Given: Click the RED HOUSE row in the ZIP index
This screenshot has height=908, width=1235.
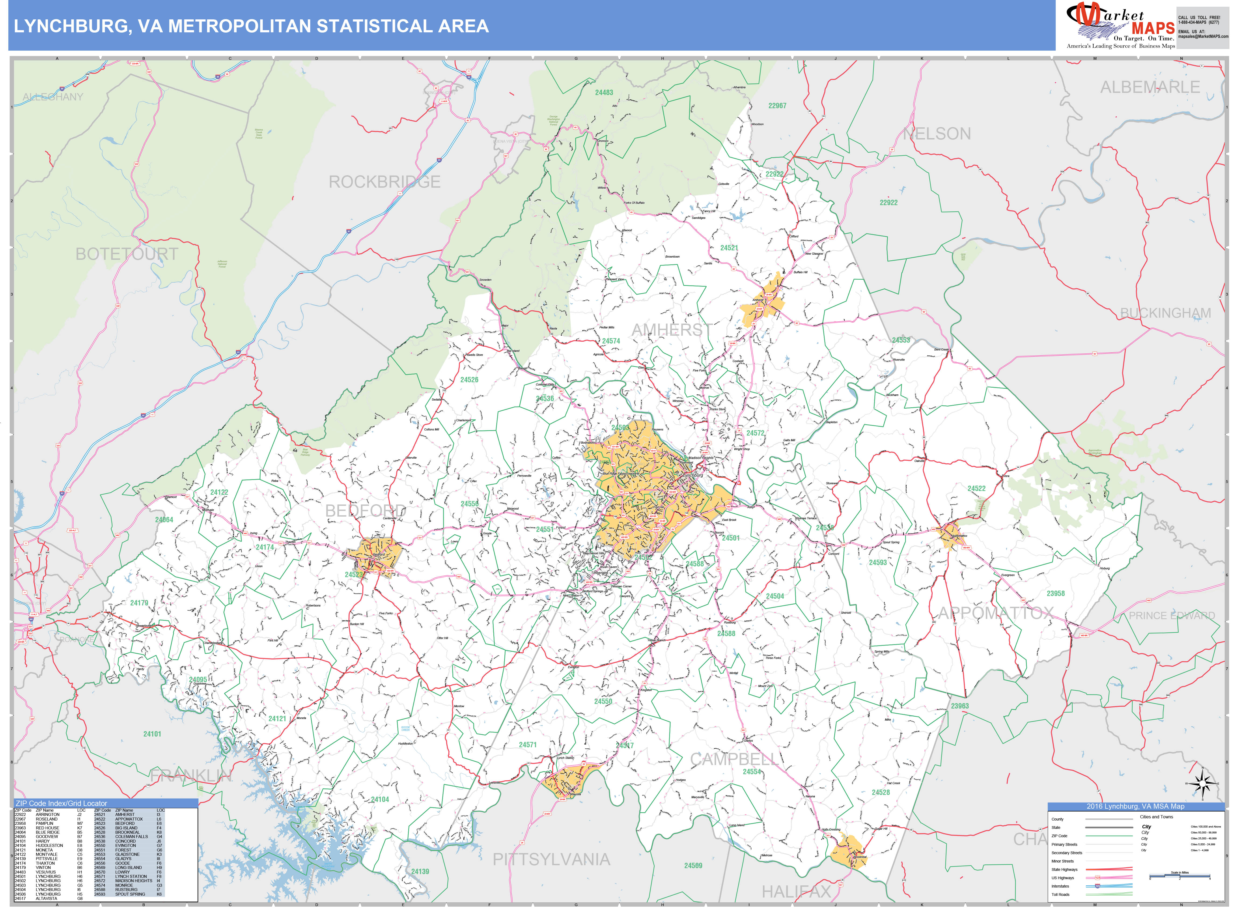Looking at the screenshot, I should point(49,828).
